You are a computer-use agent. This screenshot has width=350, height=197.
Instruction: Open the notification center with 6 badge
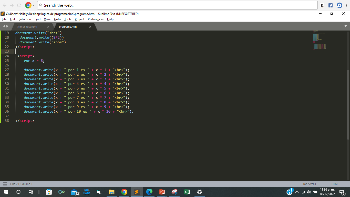[342, 192]
